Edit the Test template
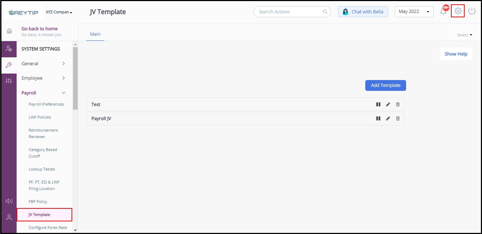Screen dimensions: 482x234 point(388,104)
